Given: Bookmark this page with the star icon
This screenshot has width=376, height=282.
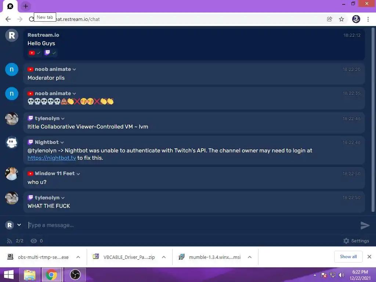Looking at the screenshot, I should [x=341, y=19].
